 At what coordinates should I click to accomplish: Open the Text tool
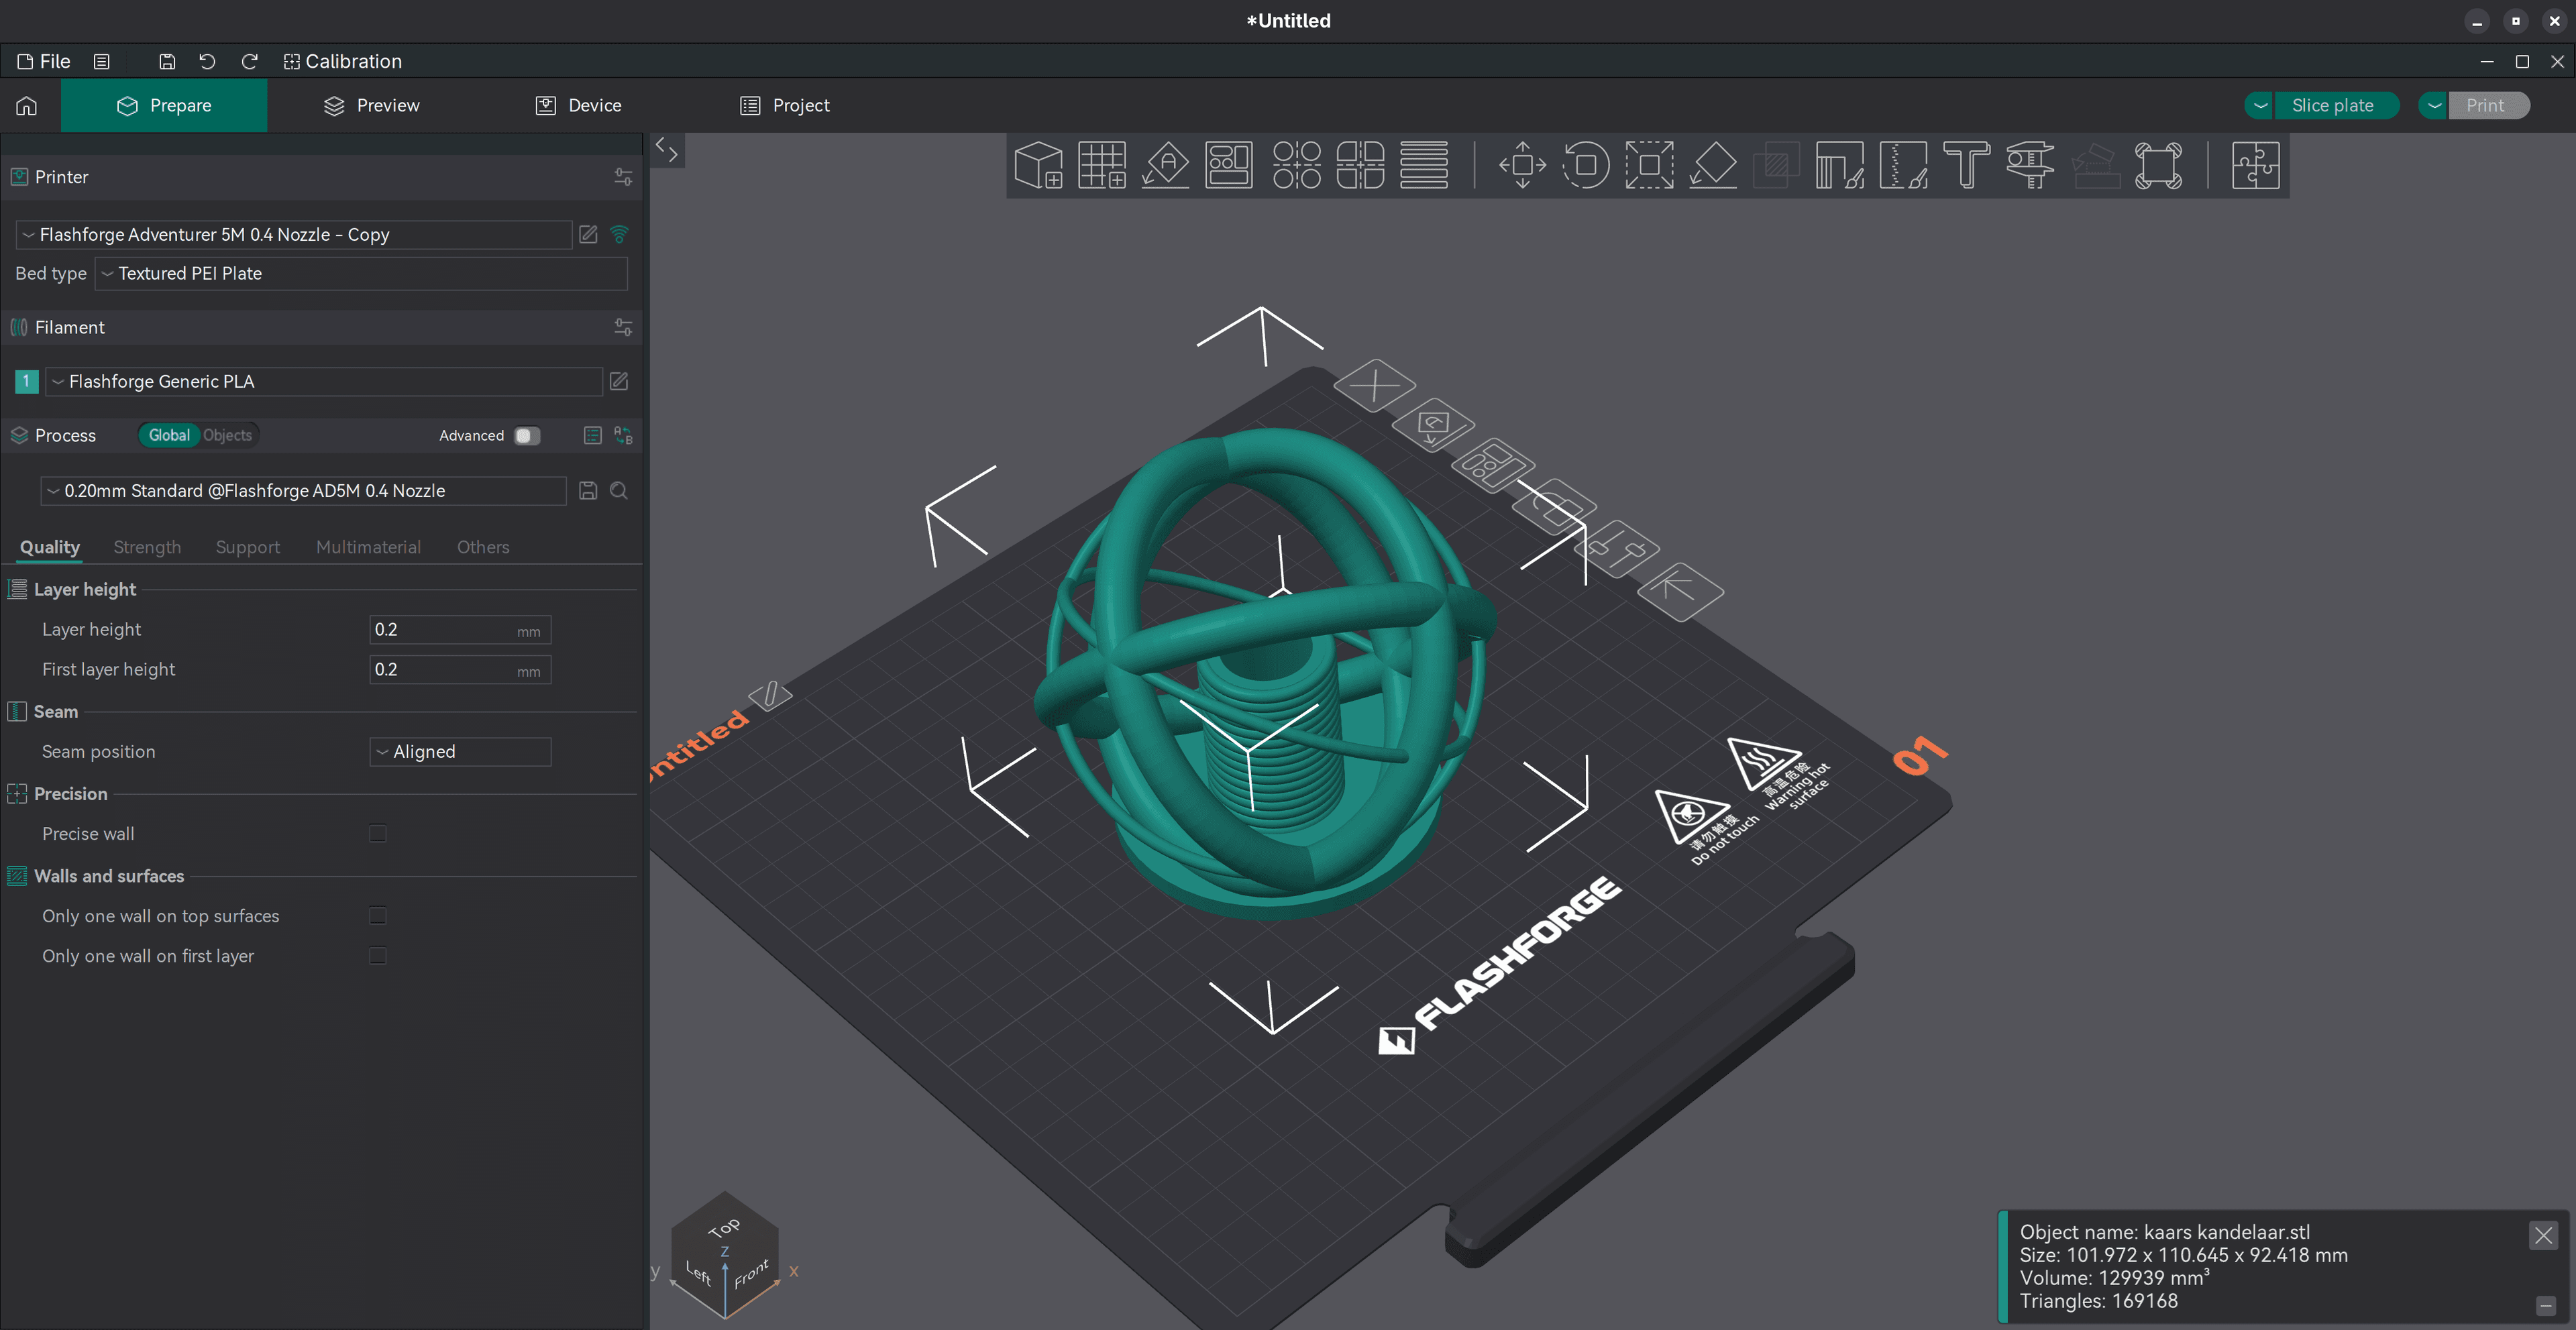pos(1966,165)
